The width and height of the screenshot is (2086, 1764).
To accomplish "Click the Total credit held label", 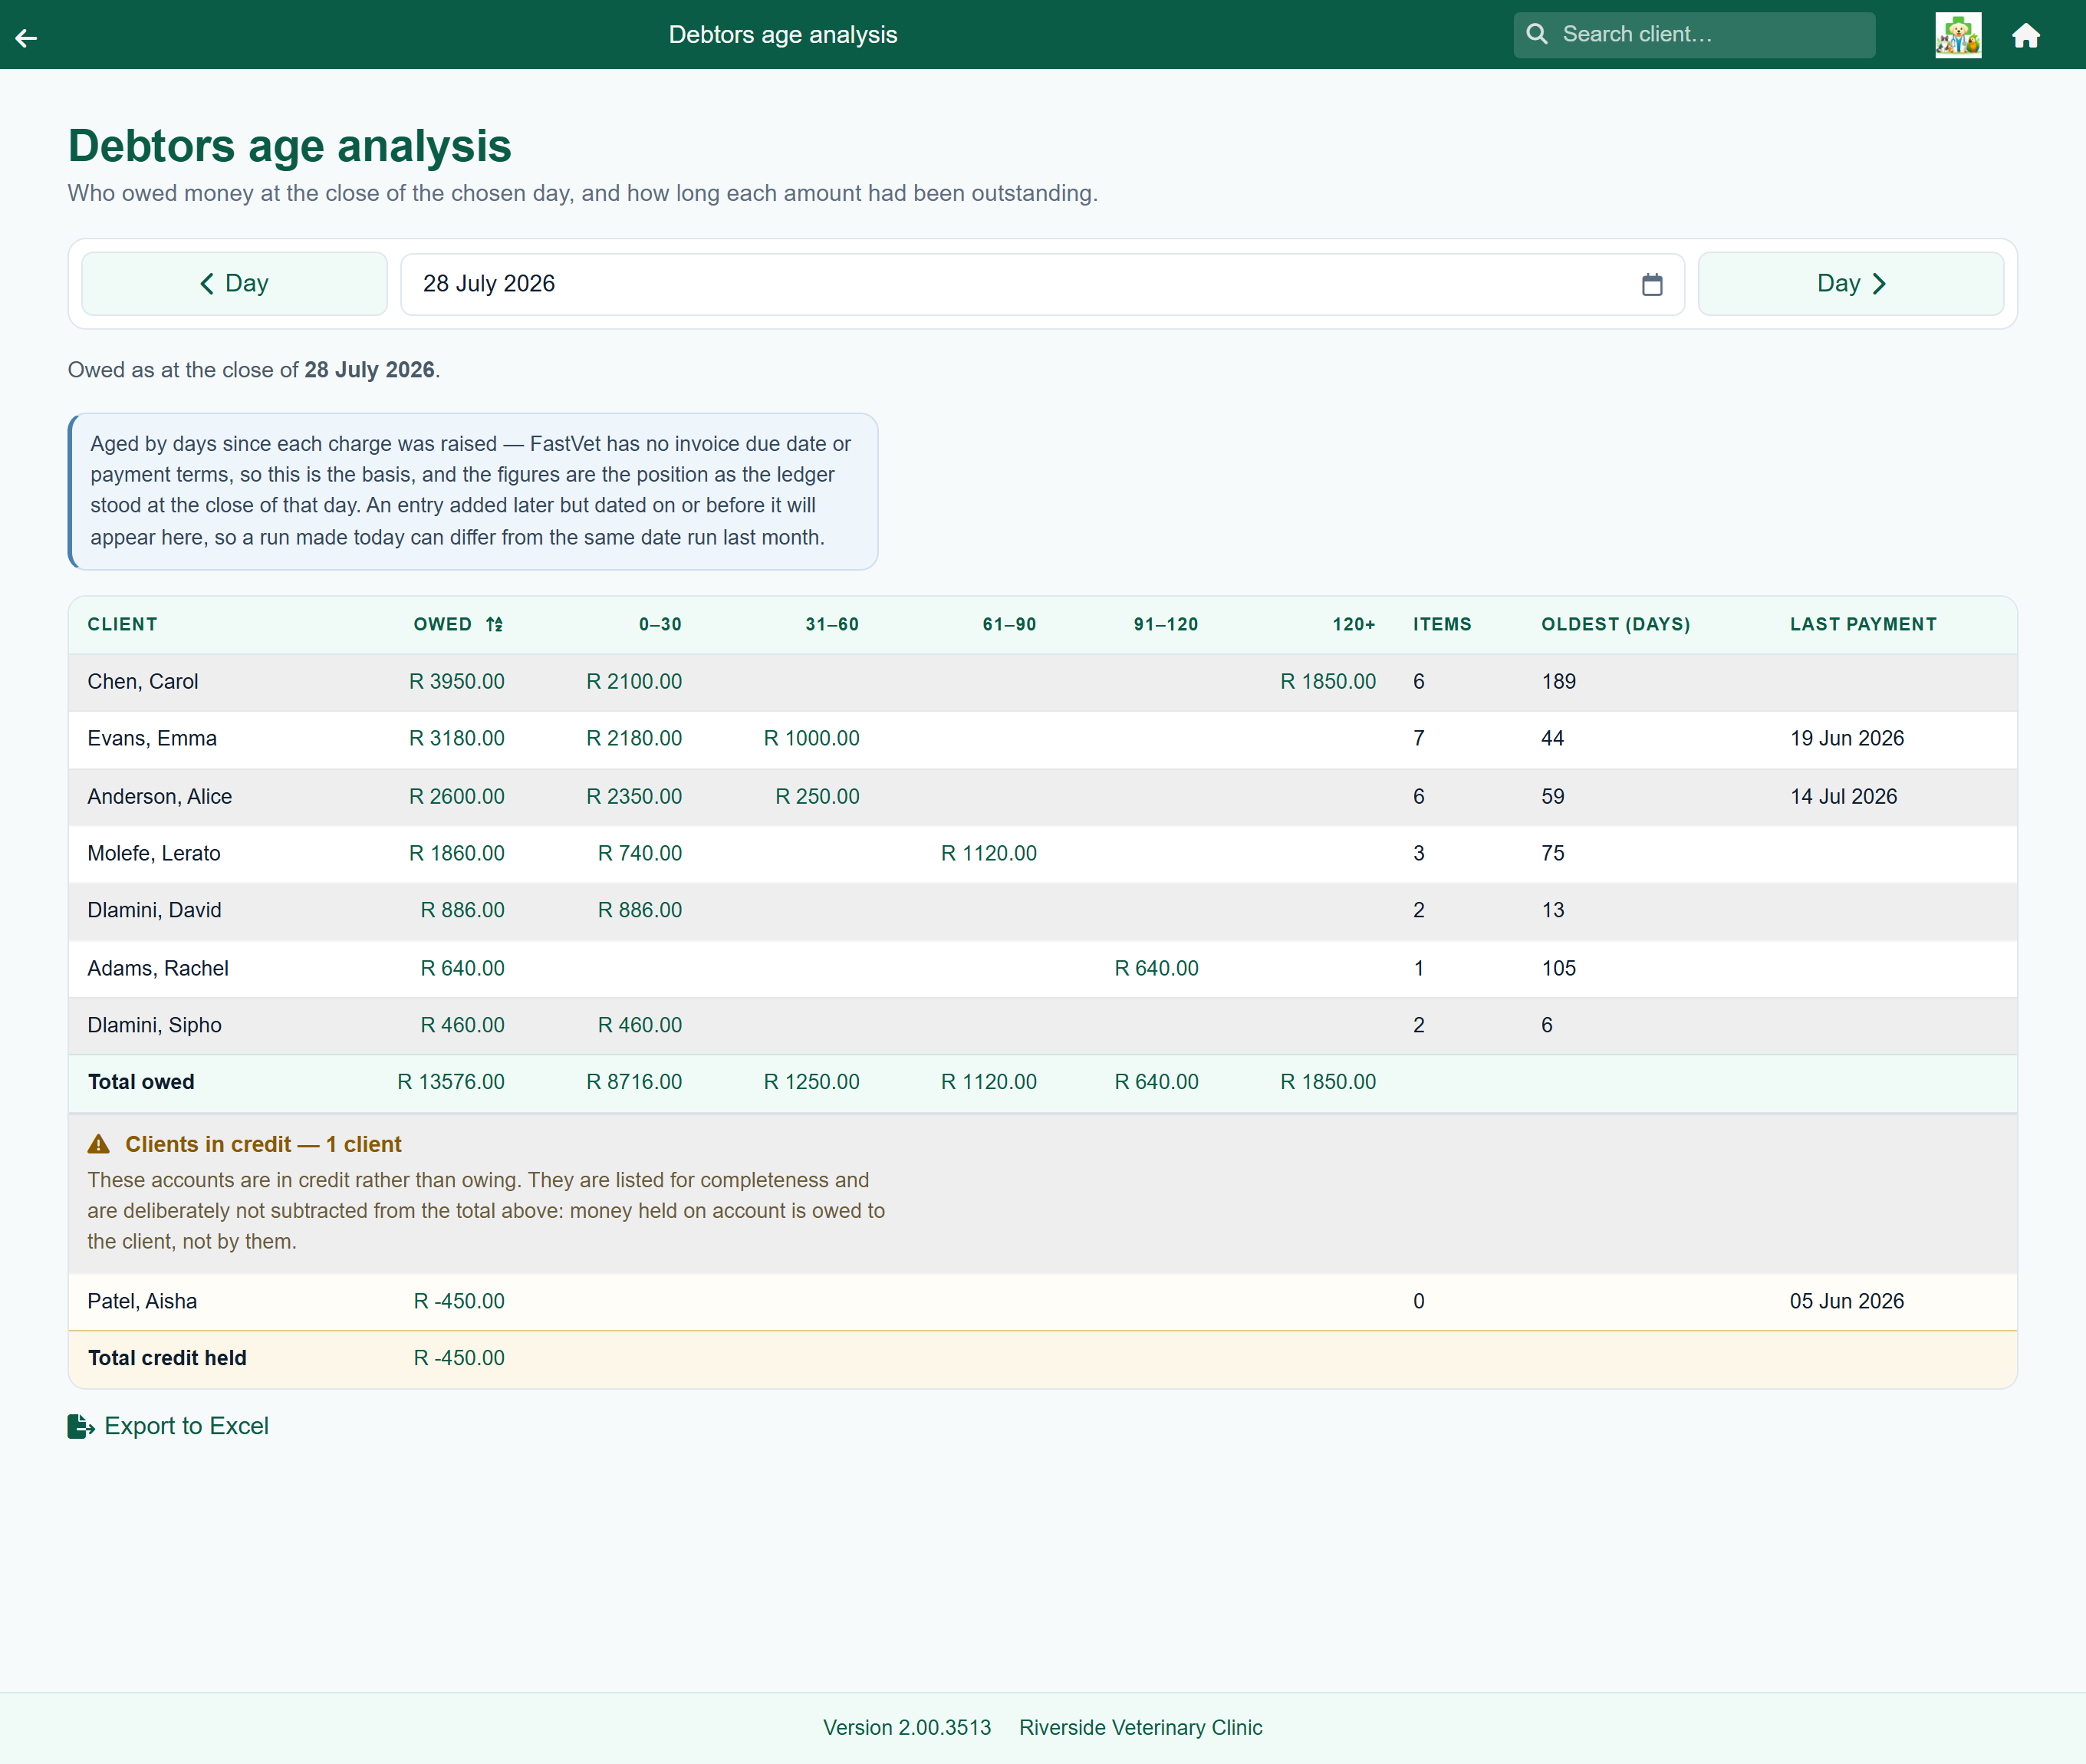I will pyautogui.click(x=167, y=1358).
